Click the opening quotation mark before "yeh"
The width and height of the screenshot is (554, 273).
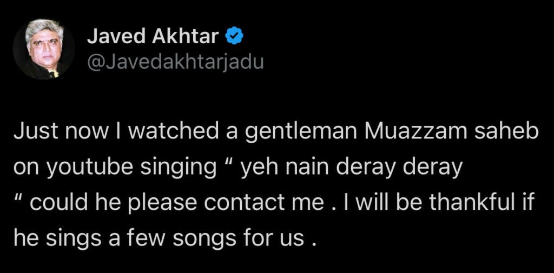tap(227, 164)
